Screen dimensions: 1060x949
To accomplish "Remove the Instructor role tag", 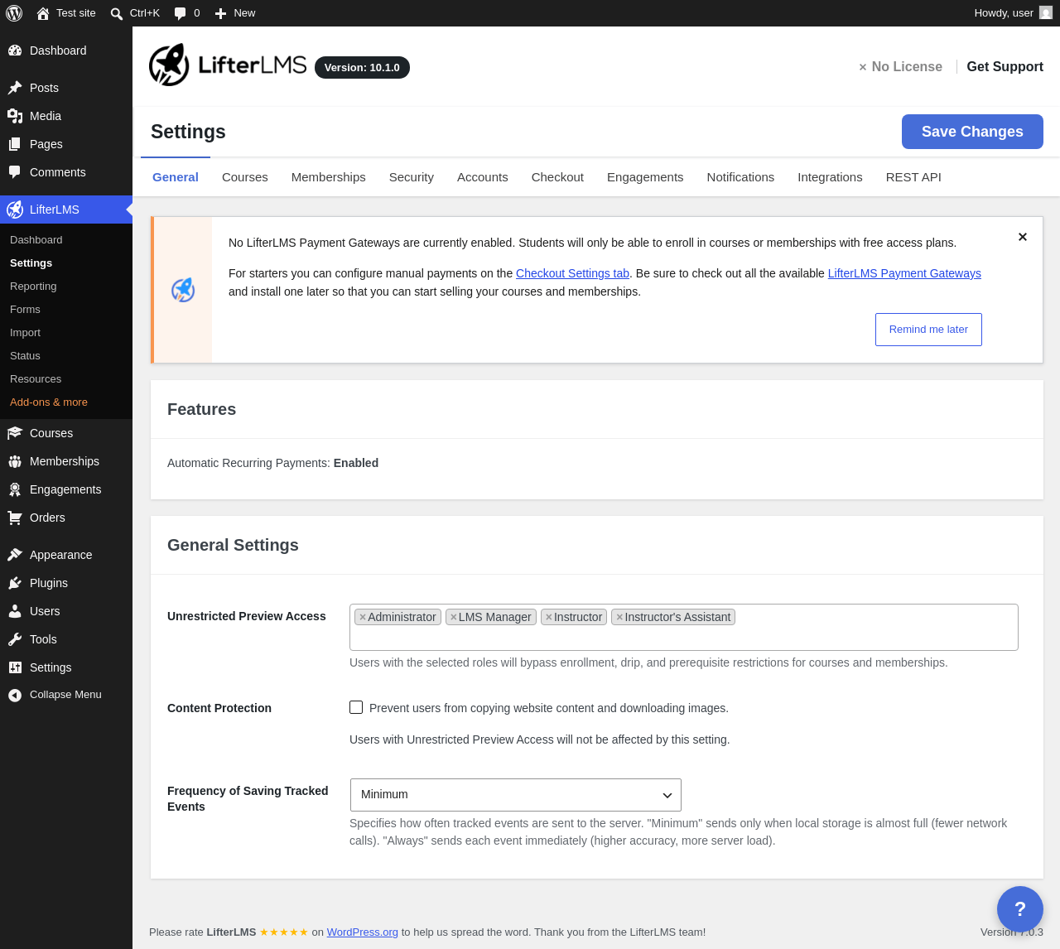I will (548, 618).
